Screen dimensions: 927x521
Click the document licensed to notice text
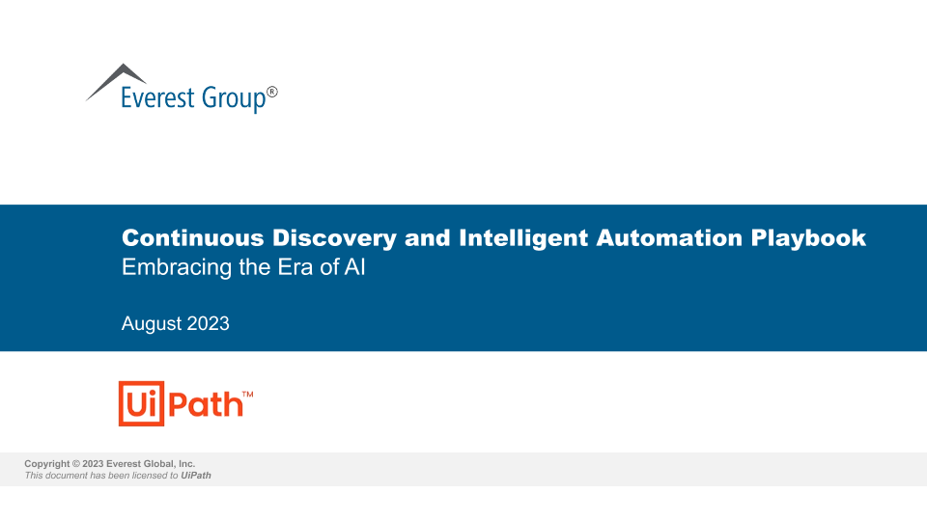[101, 476]
